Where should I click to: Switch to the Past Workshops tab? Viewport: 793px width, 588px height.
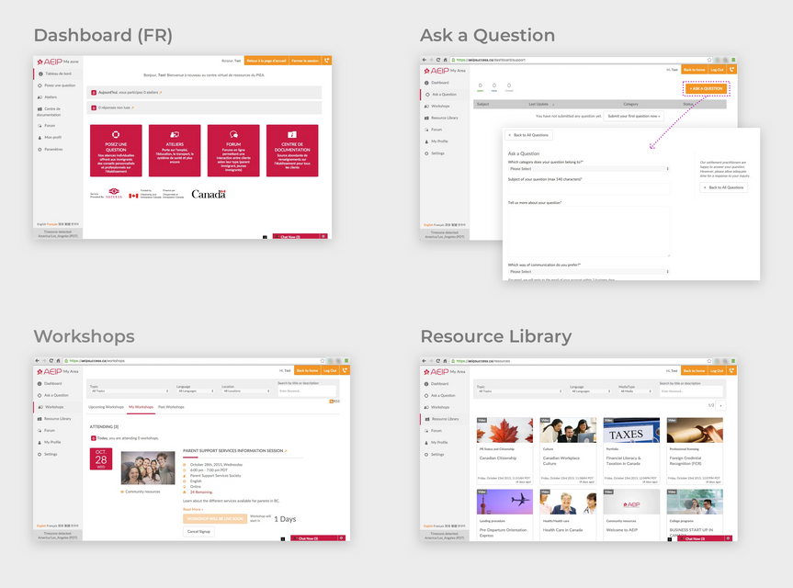pyautogui.click(x=171, y=406)
